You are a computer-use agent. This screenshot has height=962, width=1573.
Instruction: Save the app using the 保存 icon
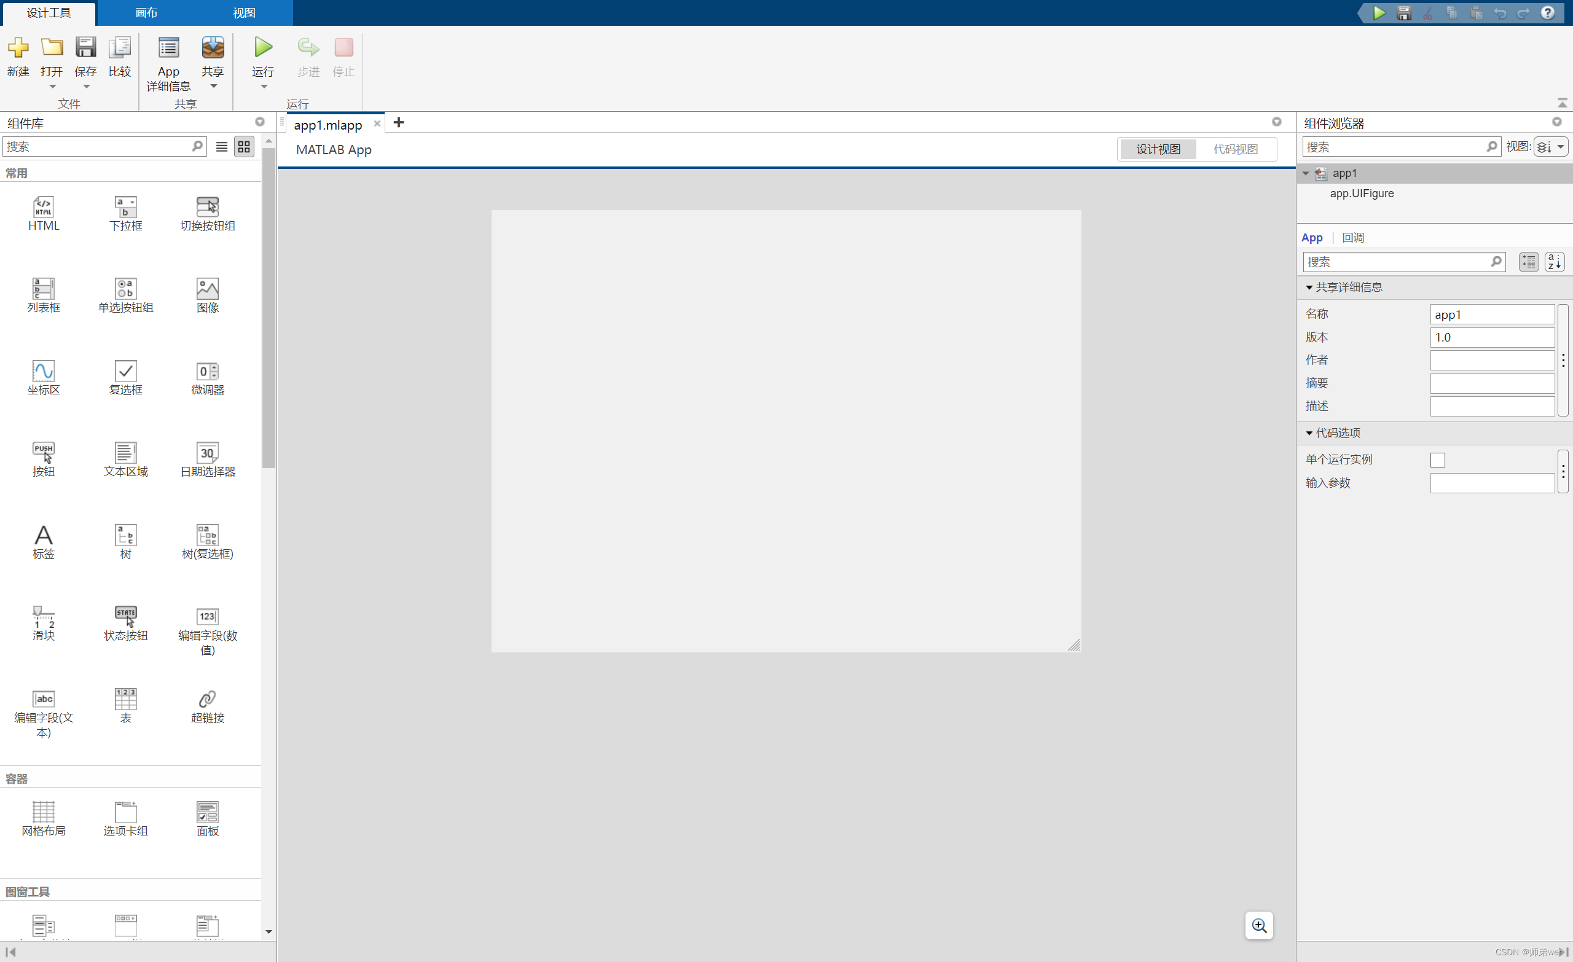(x=85, y=47)
